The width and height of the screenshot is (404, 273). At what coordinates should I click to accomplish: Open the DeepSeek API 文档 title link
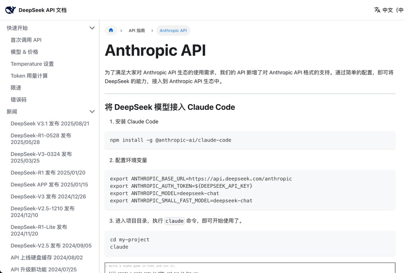click(x=42, y=10)
